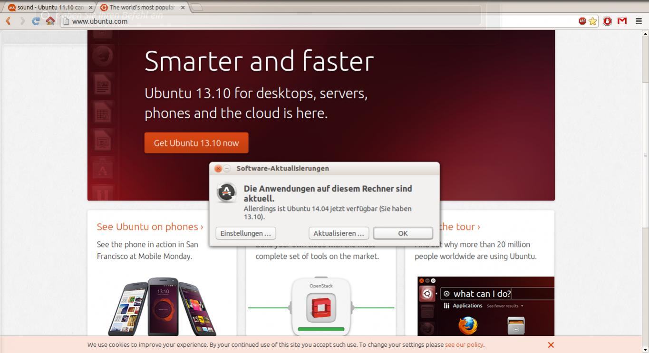Click the software updater icon in dialog

(226, 192)
